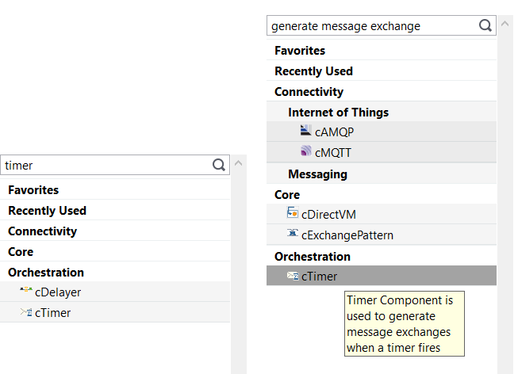Collapse the Internet of Things subcategory
The image size is (518, 374).
pos(338,112)
